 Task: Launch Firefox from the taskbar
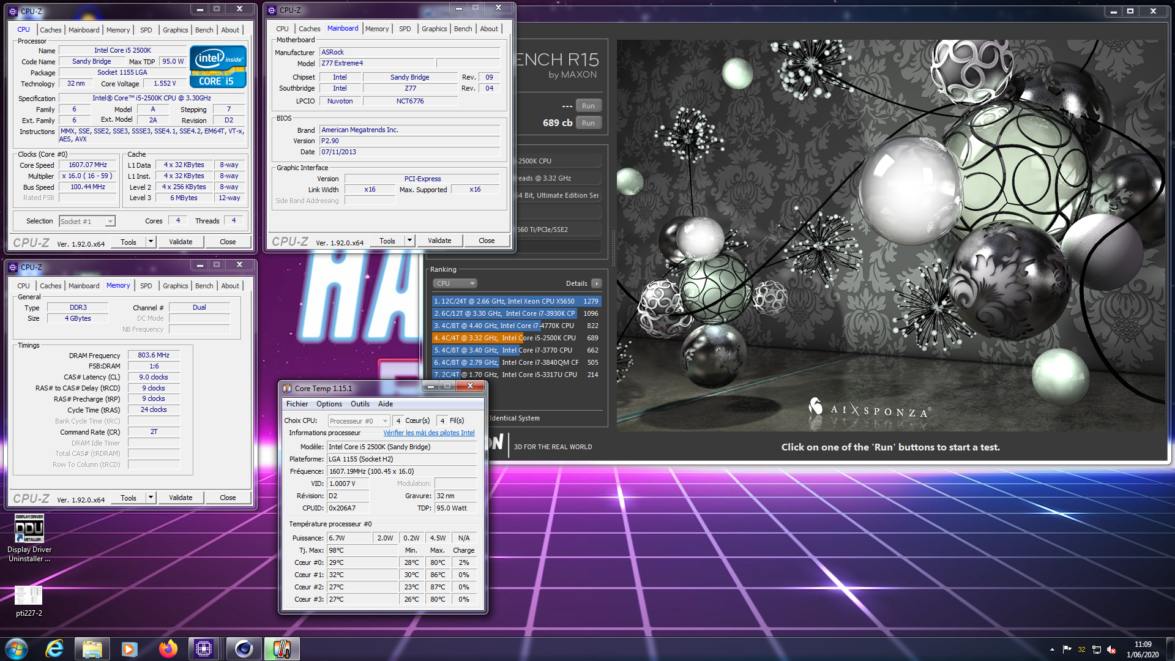pyautogui.click(x=168, y=648)
